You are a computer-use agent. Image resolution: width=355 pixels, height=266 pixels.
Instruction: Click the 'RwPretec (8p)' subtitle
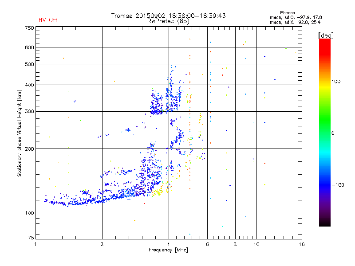click(x=168, y=21)
